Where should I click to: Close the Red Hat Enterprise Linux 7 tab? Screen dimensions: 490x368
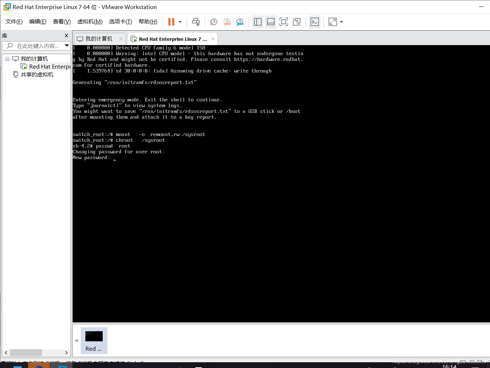point(213,39)
